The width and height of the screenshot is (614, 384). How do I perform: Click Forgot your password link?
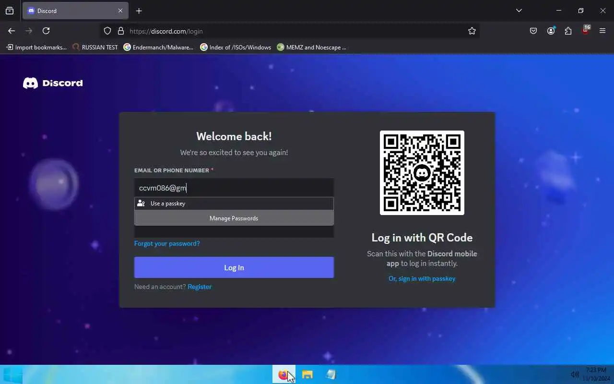click(x=167, y=243)
